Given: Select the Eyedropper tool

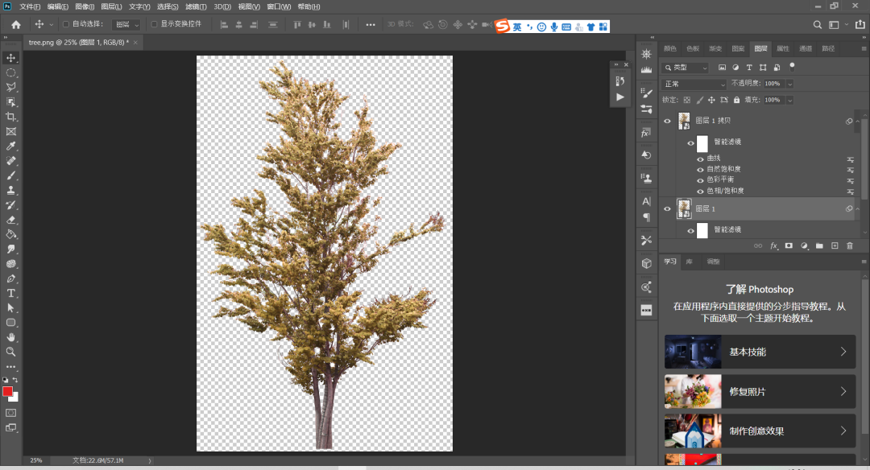Looking at the screenshot, I should tap(11, 146).
